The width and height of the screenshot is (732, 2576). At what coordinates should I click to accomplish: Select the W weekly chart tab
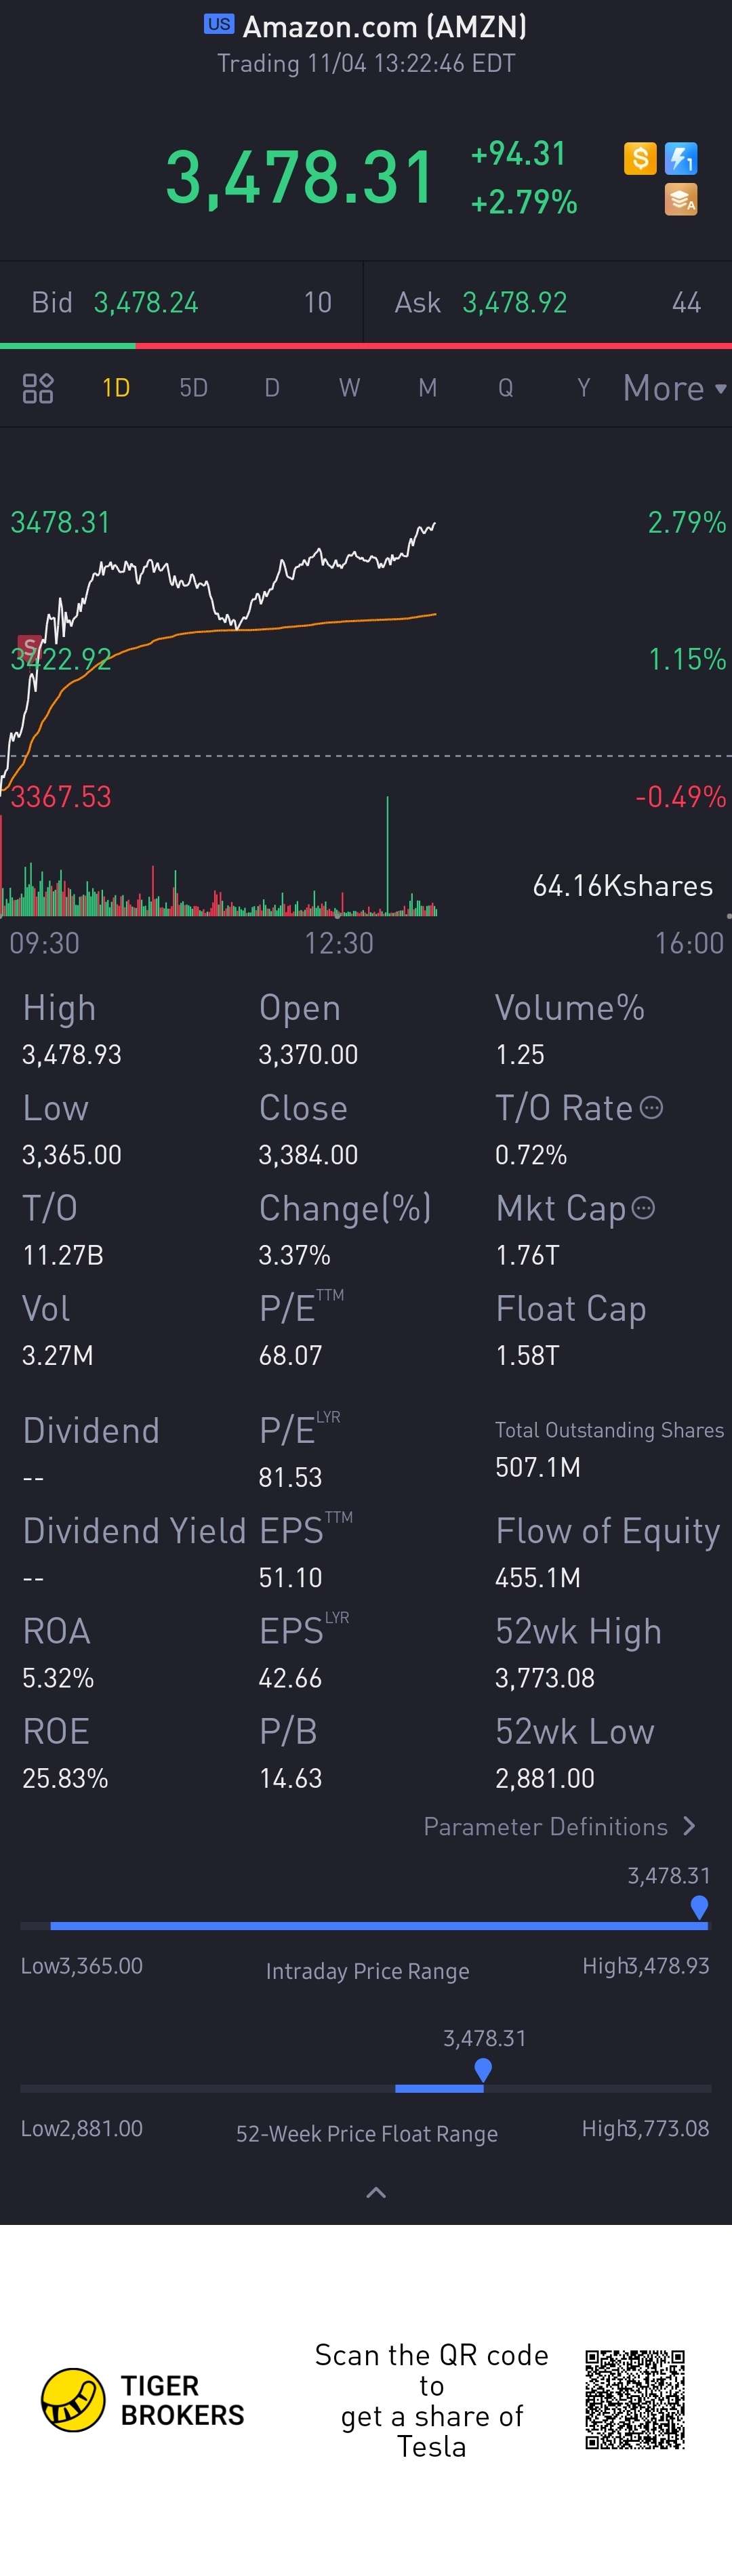[349, 388]
